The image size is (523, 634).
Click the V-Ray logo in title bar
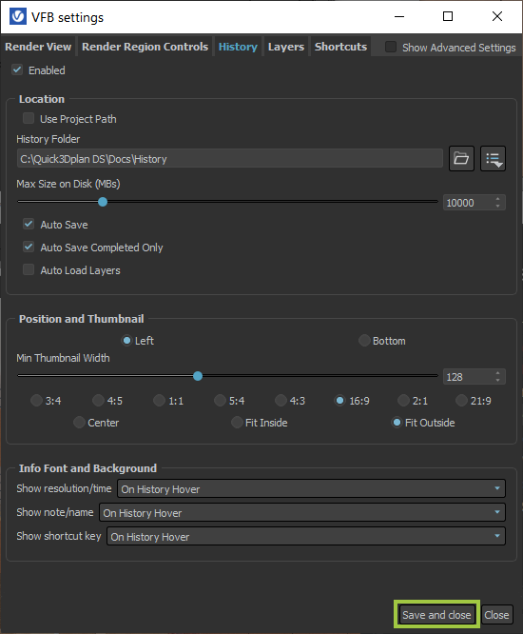click(18, 16)
